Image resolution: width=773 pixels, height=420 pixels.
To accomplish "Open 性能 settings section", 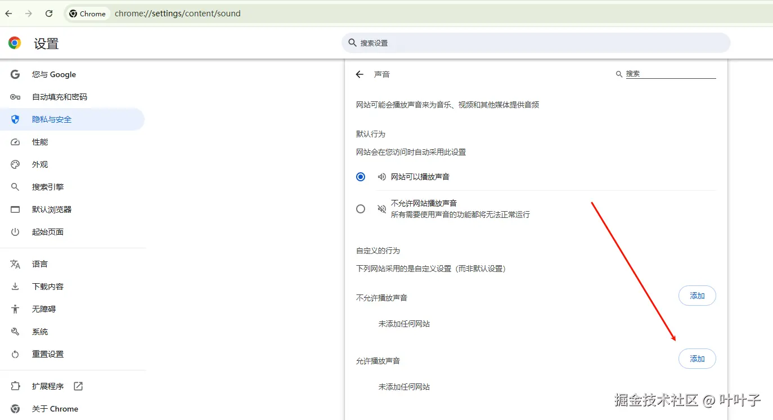I will (72, 142).
